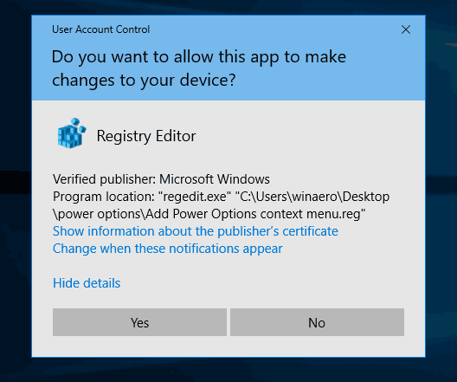Image resolution: width=457 pixels, height=382 pixels.
Task: Click the Program location label
Action: point(104,197)
